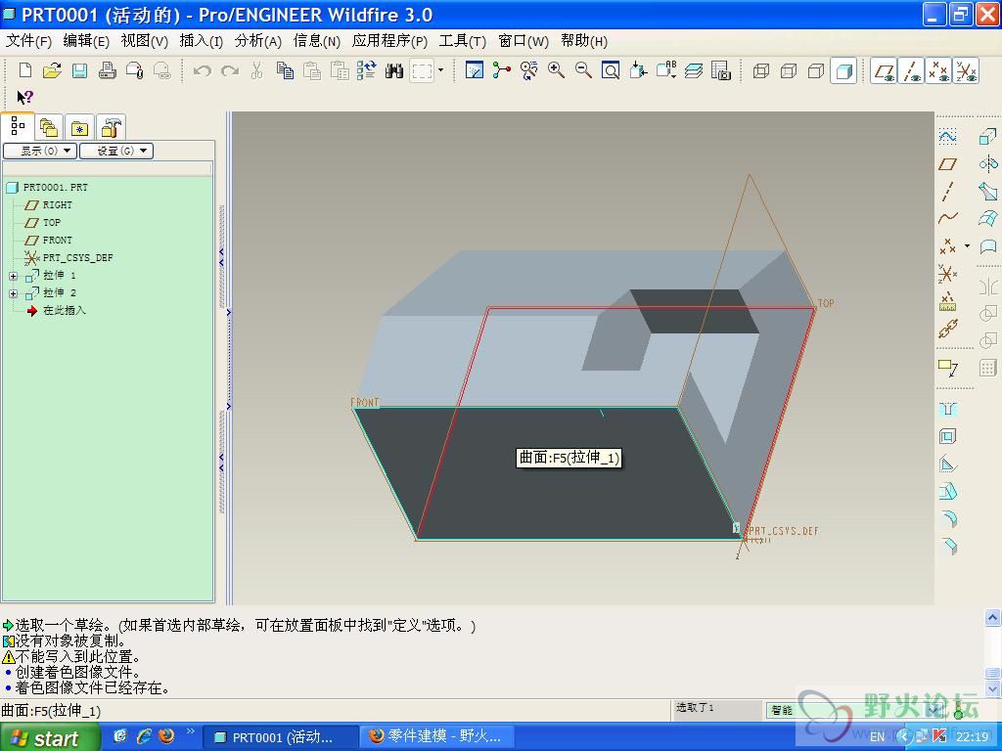Viewport: 1002px width, 751px height.
Task: Create a new file with the New icon
Action: point(24,70)
